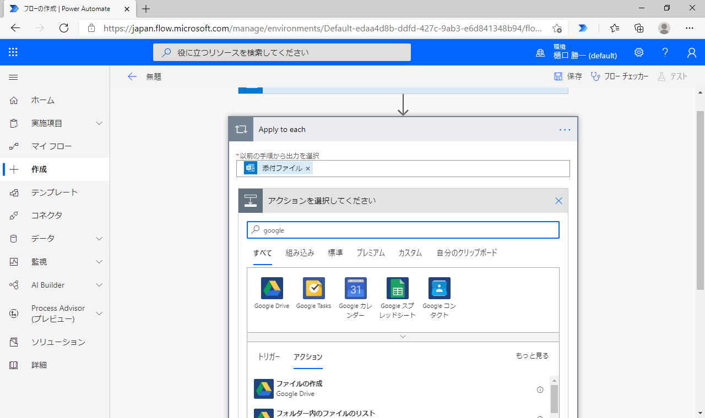Click the browser refresh button
This screenshot has height=418, width=705.
pos(64,28)
